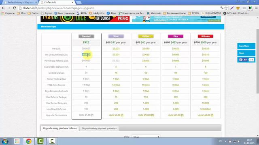
Task: Select Upgrade using purchase balance tab
Action: [60, 128]
